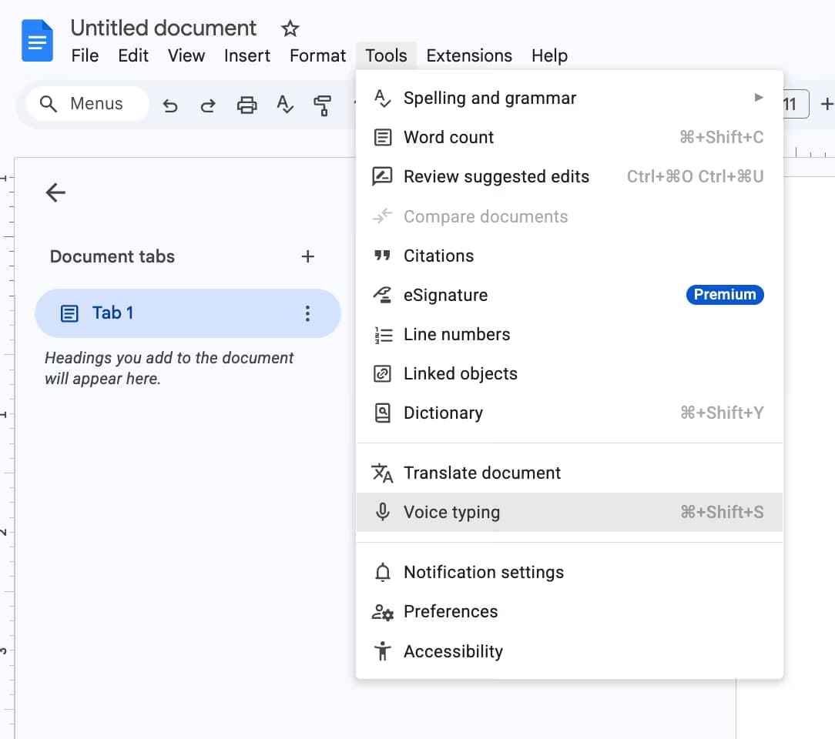Click the font size field showing 11
Image resolution: width=835 pixels, height=739 pixels.
[x=796, y=104]
